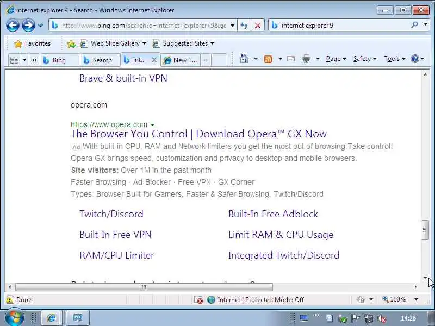The height and width of the screenshot is (326, 435).
Task: Open the tab list dropdown arrow
Action: coord(24,60)
